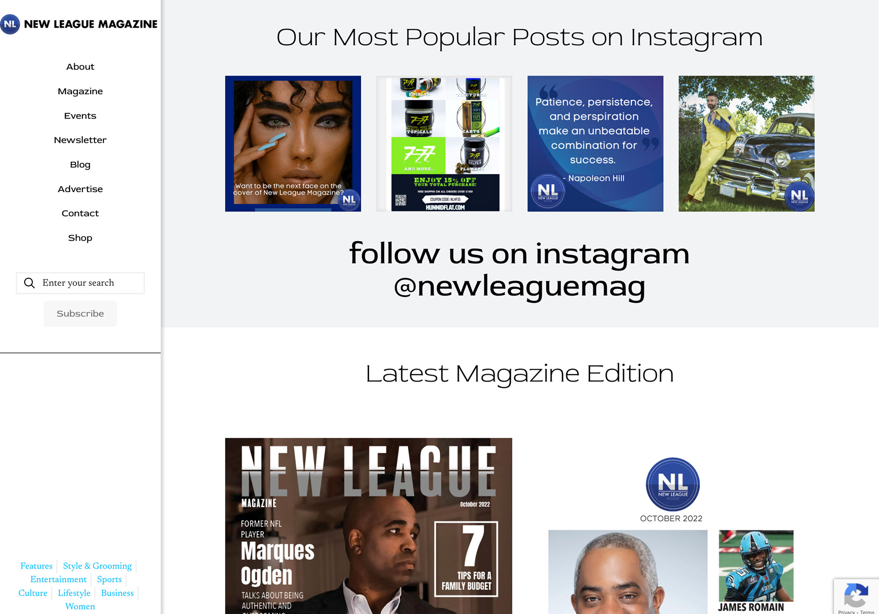This screenshot has width=879, height=614.
Task: Open the Entertainment category link
Action: (59, 579)
